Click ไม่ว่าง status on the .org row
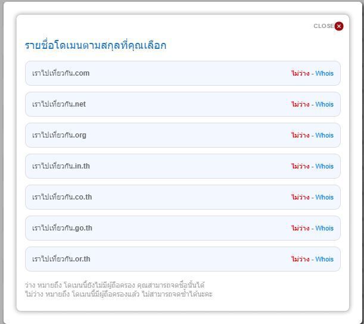Screen dimensions: 364x324 (300, 135)
